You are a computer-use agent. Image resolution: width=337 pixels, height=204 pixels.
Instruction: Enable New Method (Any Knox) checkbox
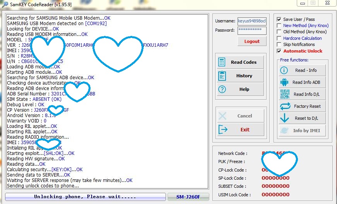pos(279,25)
